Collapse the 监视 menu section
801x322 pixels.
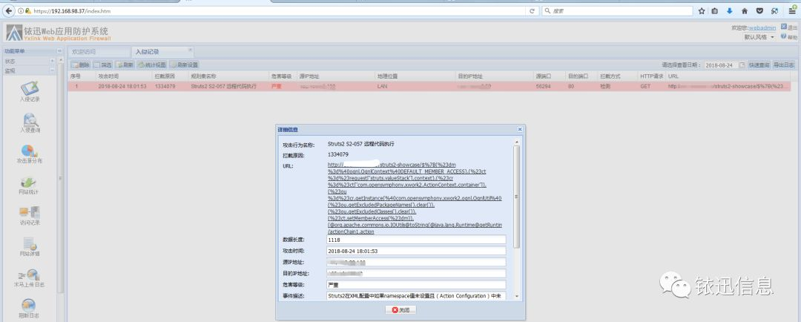pyautogui.click(x=52, y=70)
